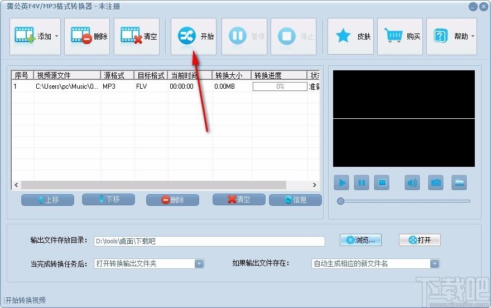
Task: Play the preview video
Action: point(341,183)
